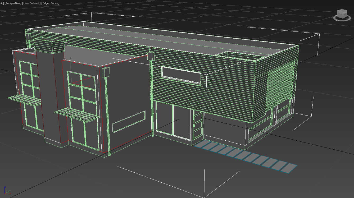Open the [Edged Faces] display mode menu
This screenshot has width=354, height=198.
click(50, 3)
